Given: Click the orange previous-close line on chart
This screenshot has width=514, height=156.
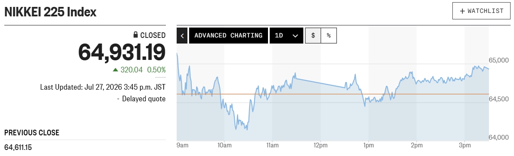Looking at the screenshot, I should coord(332,94).
